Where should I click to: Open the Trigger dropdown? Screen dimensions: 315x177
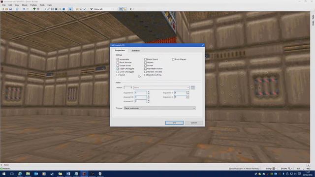159,108
